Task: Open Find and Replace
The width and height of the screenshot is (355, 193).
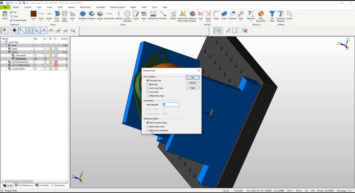Action: (281, 16)
